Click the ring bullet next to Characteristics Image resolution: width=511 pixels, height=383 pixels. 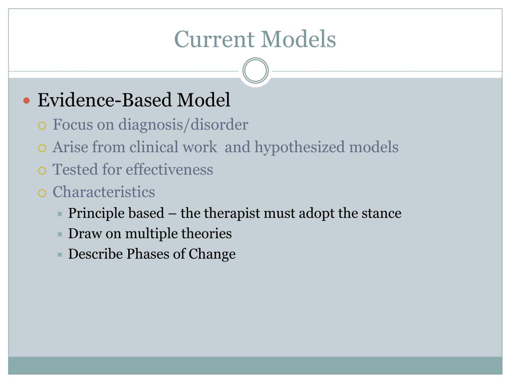tap(42, 193)
